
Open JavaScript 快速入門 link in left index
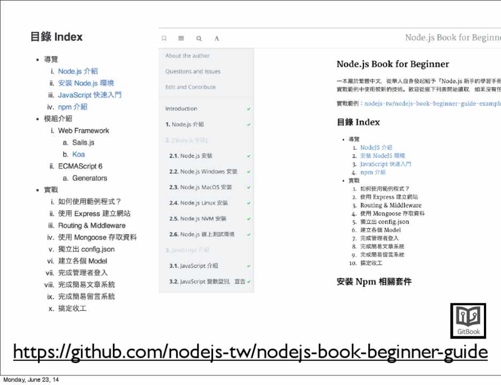click(x=89, y=95)
